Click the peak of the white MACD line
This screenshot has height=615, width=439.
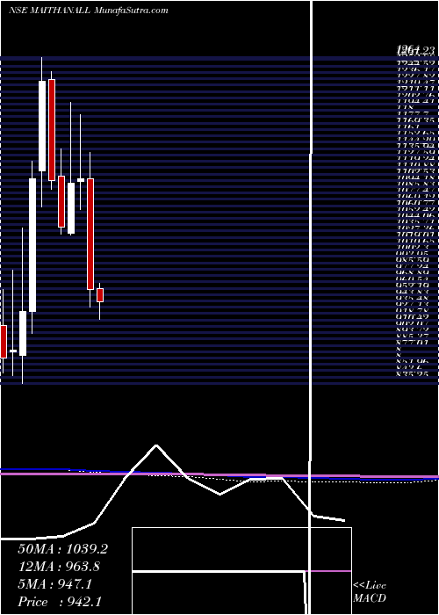(156, 445)
